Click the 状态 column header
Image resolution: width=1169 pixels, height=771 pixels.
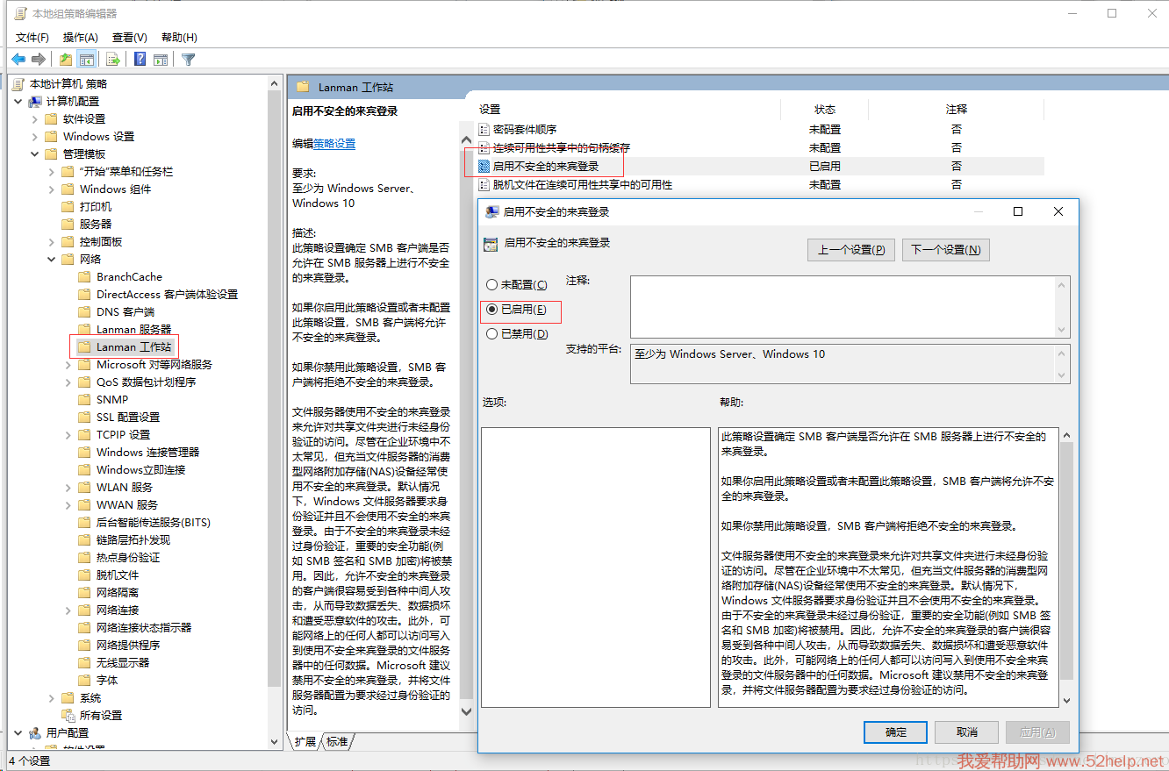[x=825, y=110]
